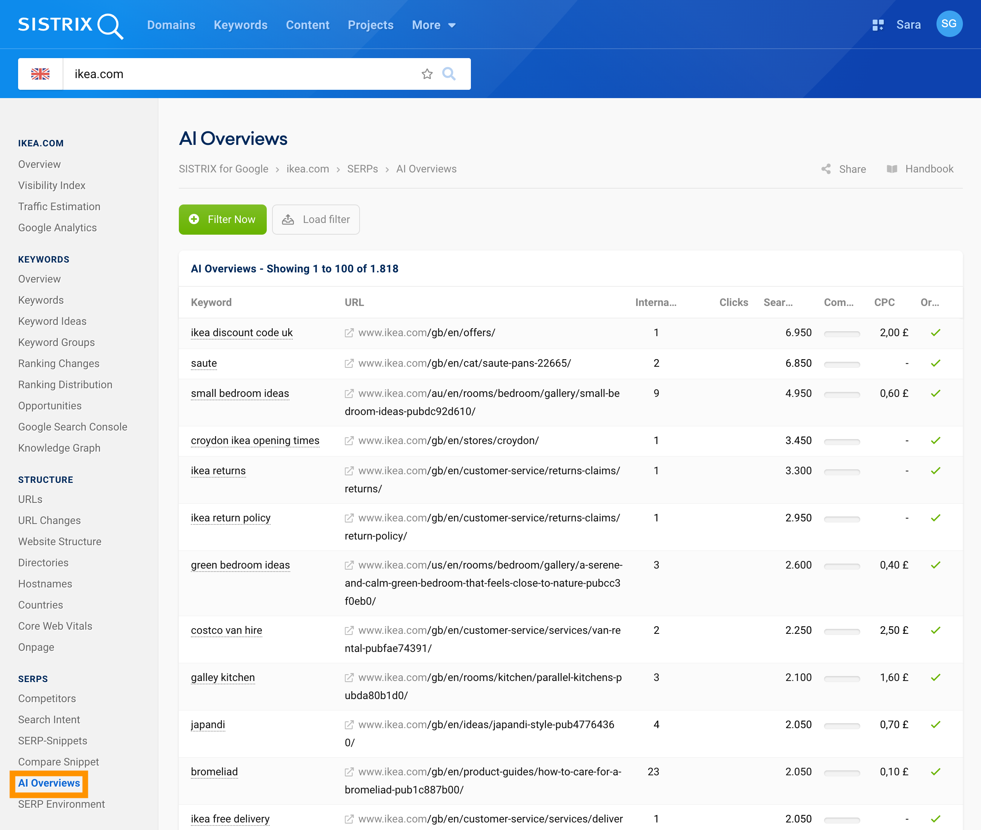981x830 pixels.
Task: Bookmark domain with star icon
Action: (x=427, y=74)
